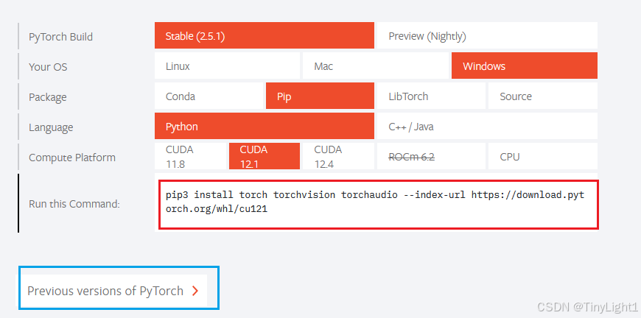Select the Stable (2.5.1) build
641x318 pixels.
click(x=264, y=35)
